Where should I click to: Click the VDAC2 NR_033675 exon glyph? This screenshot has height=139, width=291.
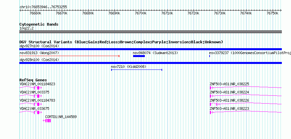[x=38, y=112]
